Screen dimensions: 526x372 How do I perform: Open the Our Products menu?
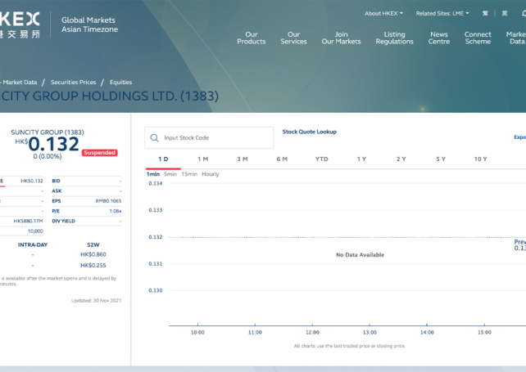[x=252, y=38]
